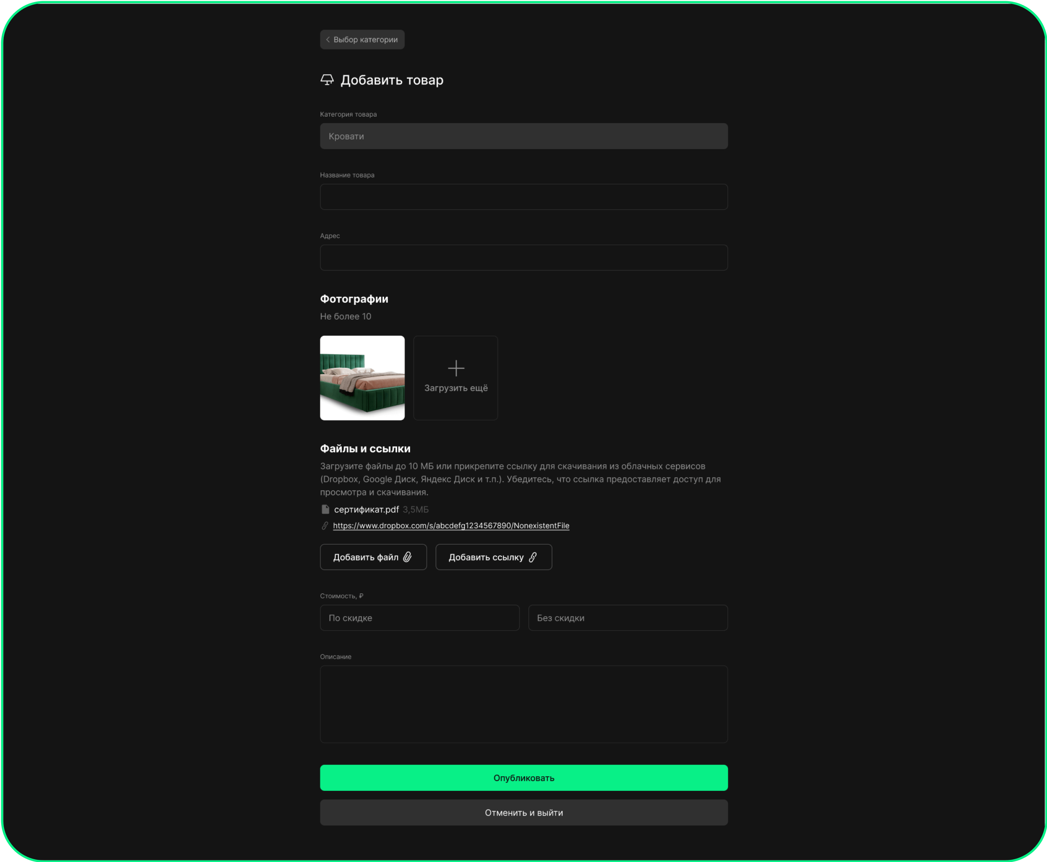Viewport: 1047px width, 862px height.
Task: Click the back chevron in Выбор категории
Action: [328, 40]
